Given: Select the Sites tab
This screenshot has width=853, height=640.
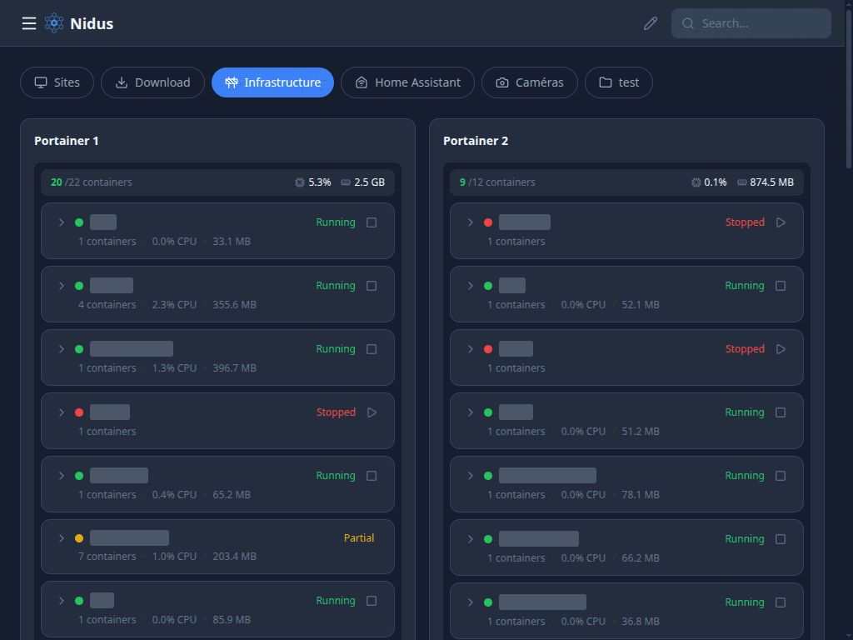Looking at the screenshot, I should click(x=57, y=82).
